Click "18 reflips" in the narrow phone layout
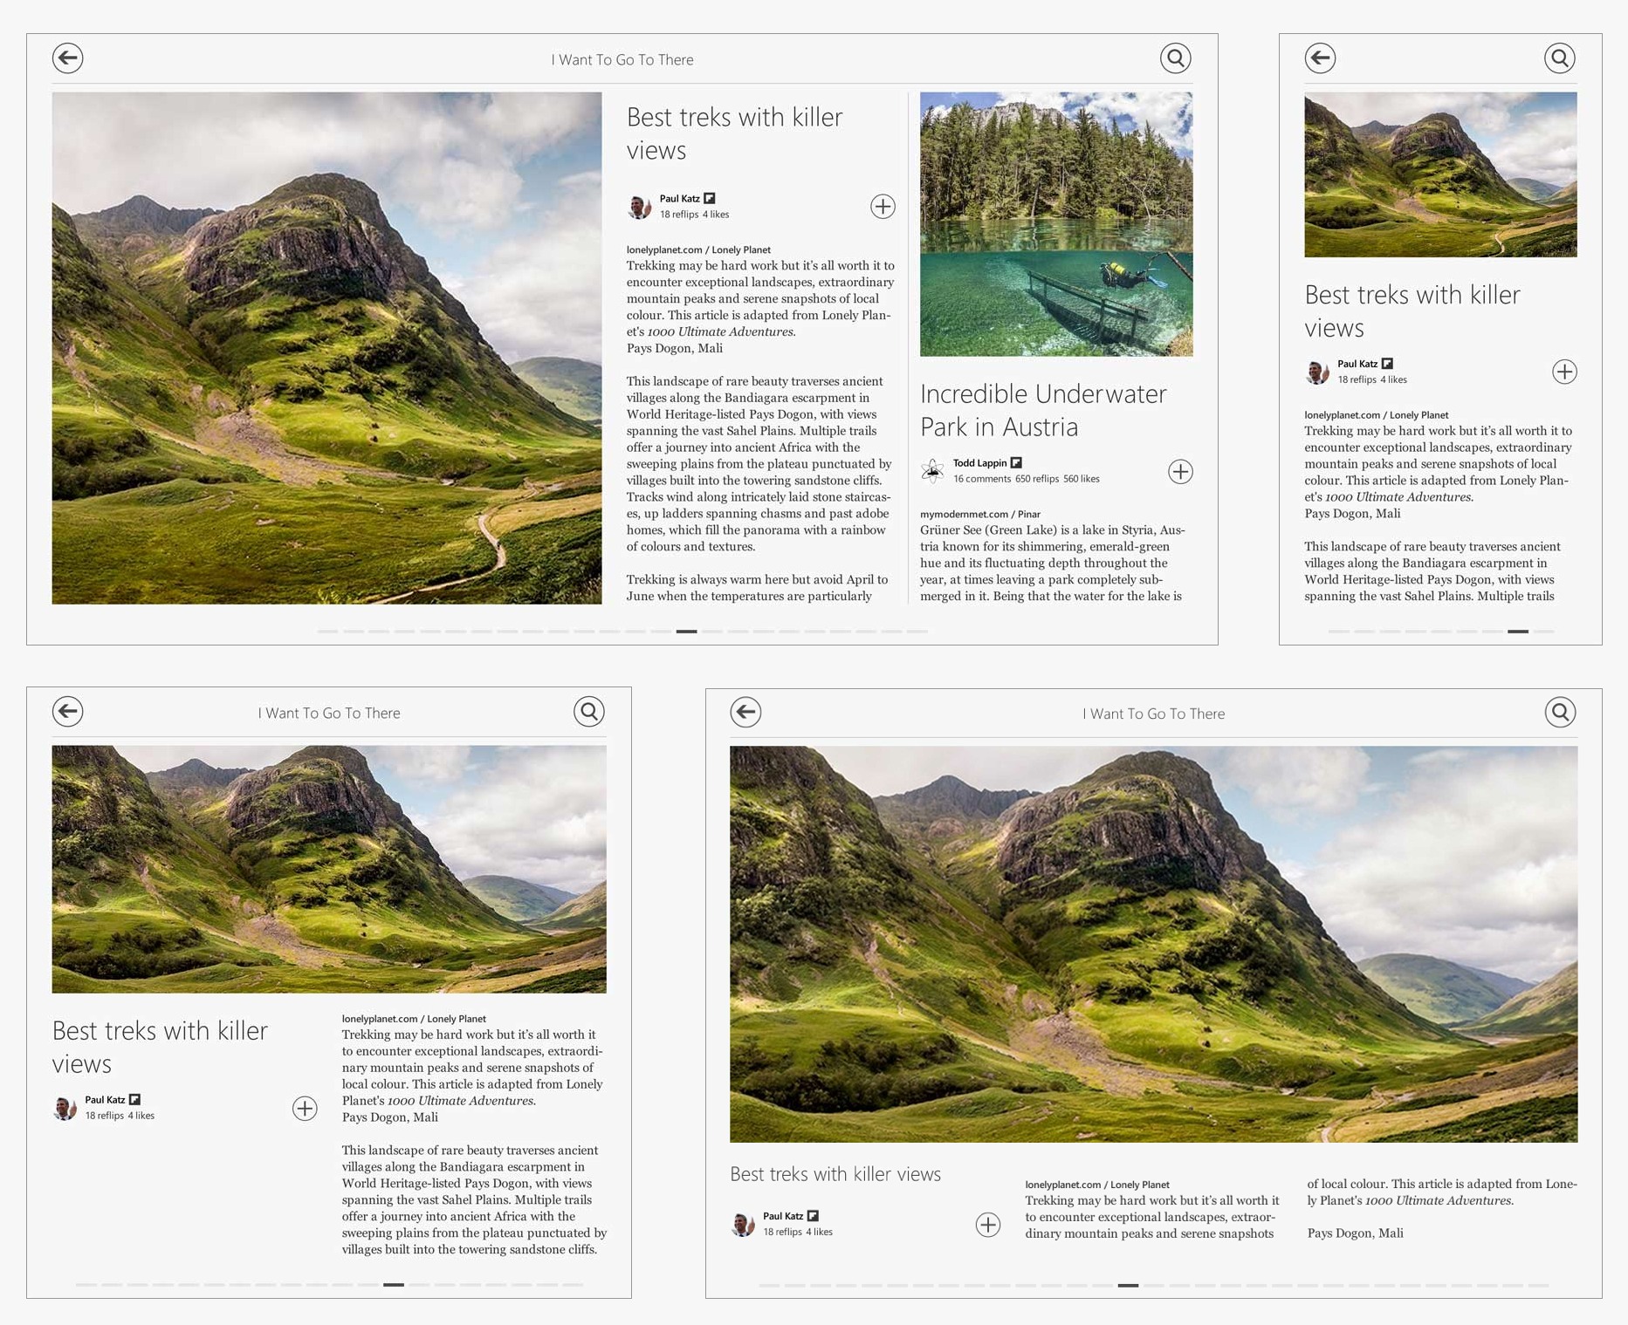The width and height of the screenshot is (1628, 1325). click(x=1357, y=379)
